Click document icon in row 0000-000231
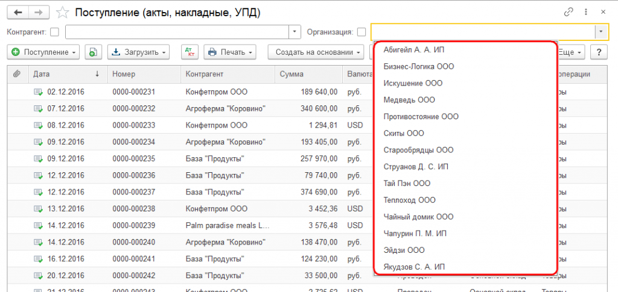 pos(38,92)
